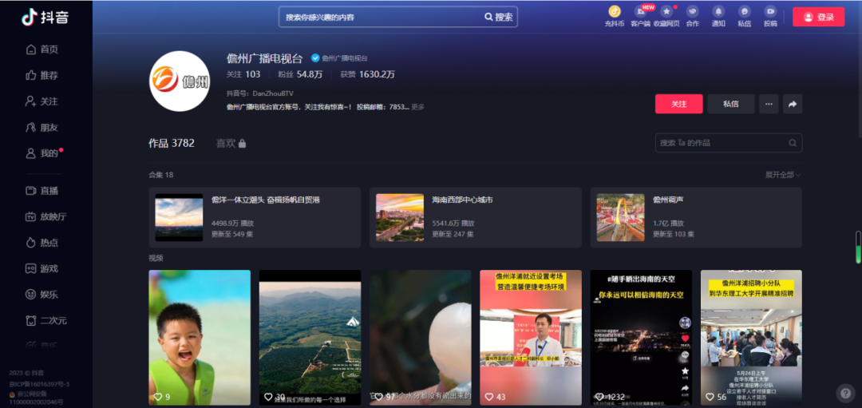Click the 抖音 logo

[45, 17]
